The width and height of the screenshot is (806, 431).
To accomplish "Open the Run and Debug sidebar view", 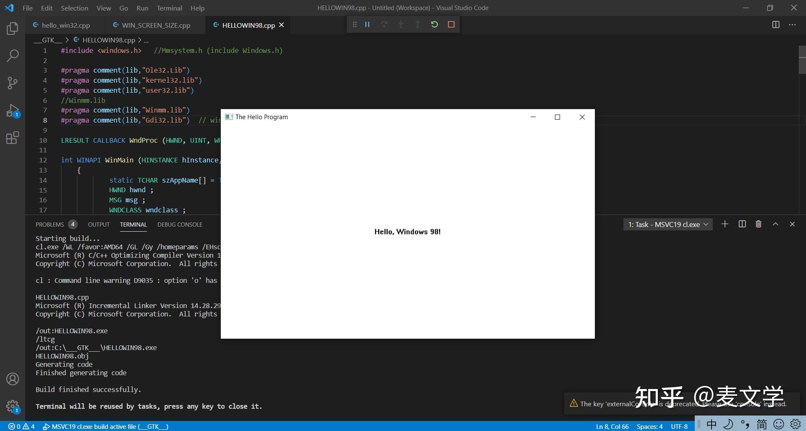I will [13, 111].
